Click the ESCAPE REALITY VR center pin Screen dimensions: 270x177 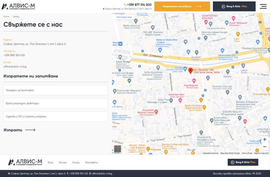point(240,118)
